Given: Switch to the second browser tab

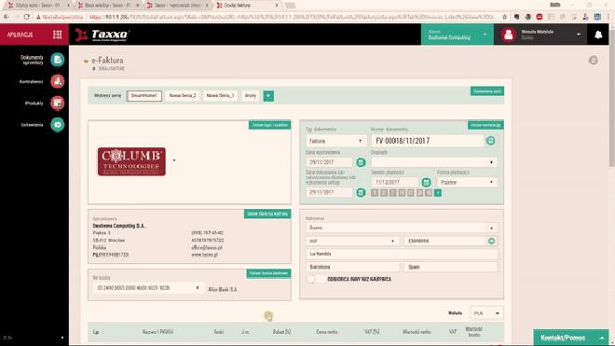Looking at the screenshot, I should [108, 5].
